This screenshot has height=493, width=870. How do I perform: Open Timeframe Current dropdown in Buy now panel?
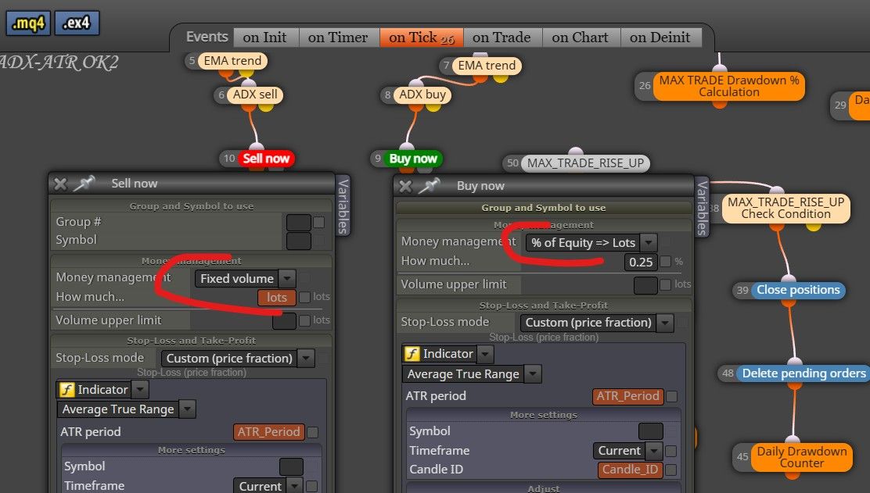click(627, 451)
